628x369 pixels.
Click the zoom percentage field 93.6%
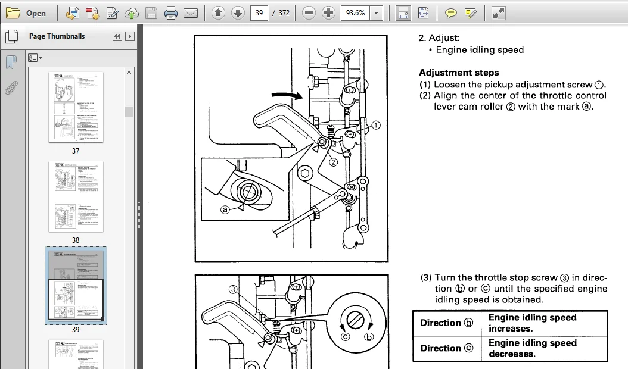pyautogui.click(x=356, y=13)
